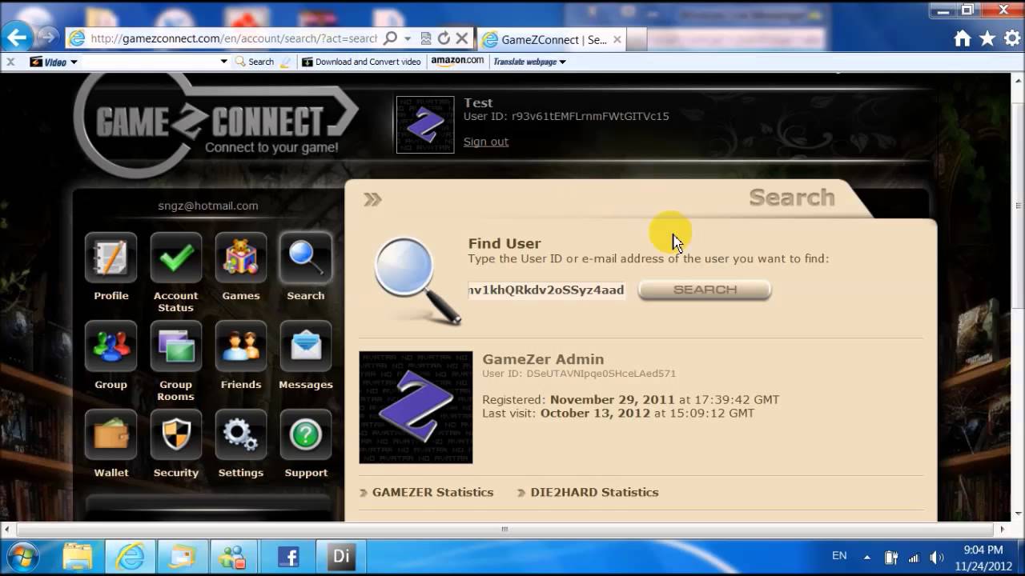
Task: Click address bar search magnifier icon
Action: (x=390, y=38)
